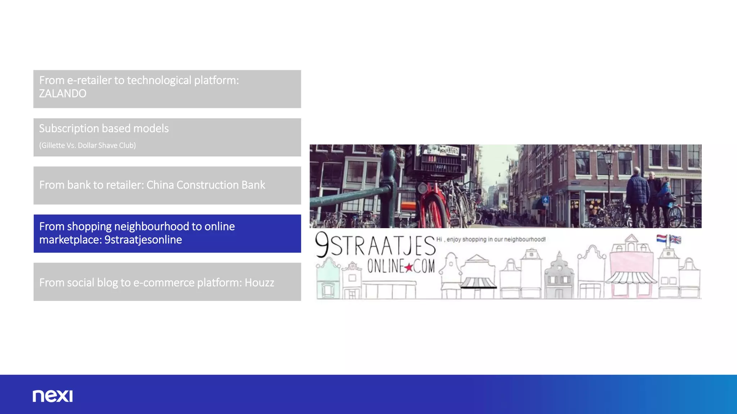Click the nexi logo in footer

[x=53, y=396]
